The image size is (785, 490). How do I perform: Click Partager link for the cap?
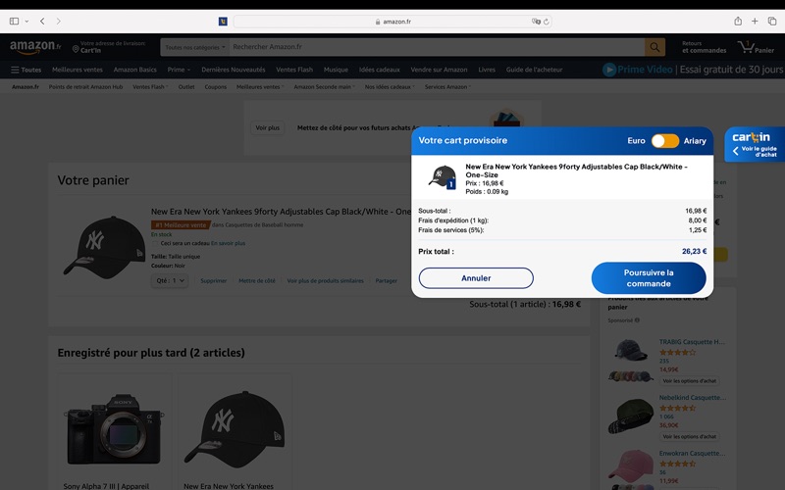[386, 281]
